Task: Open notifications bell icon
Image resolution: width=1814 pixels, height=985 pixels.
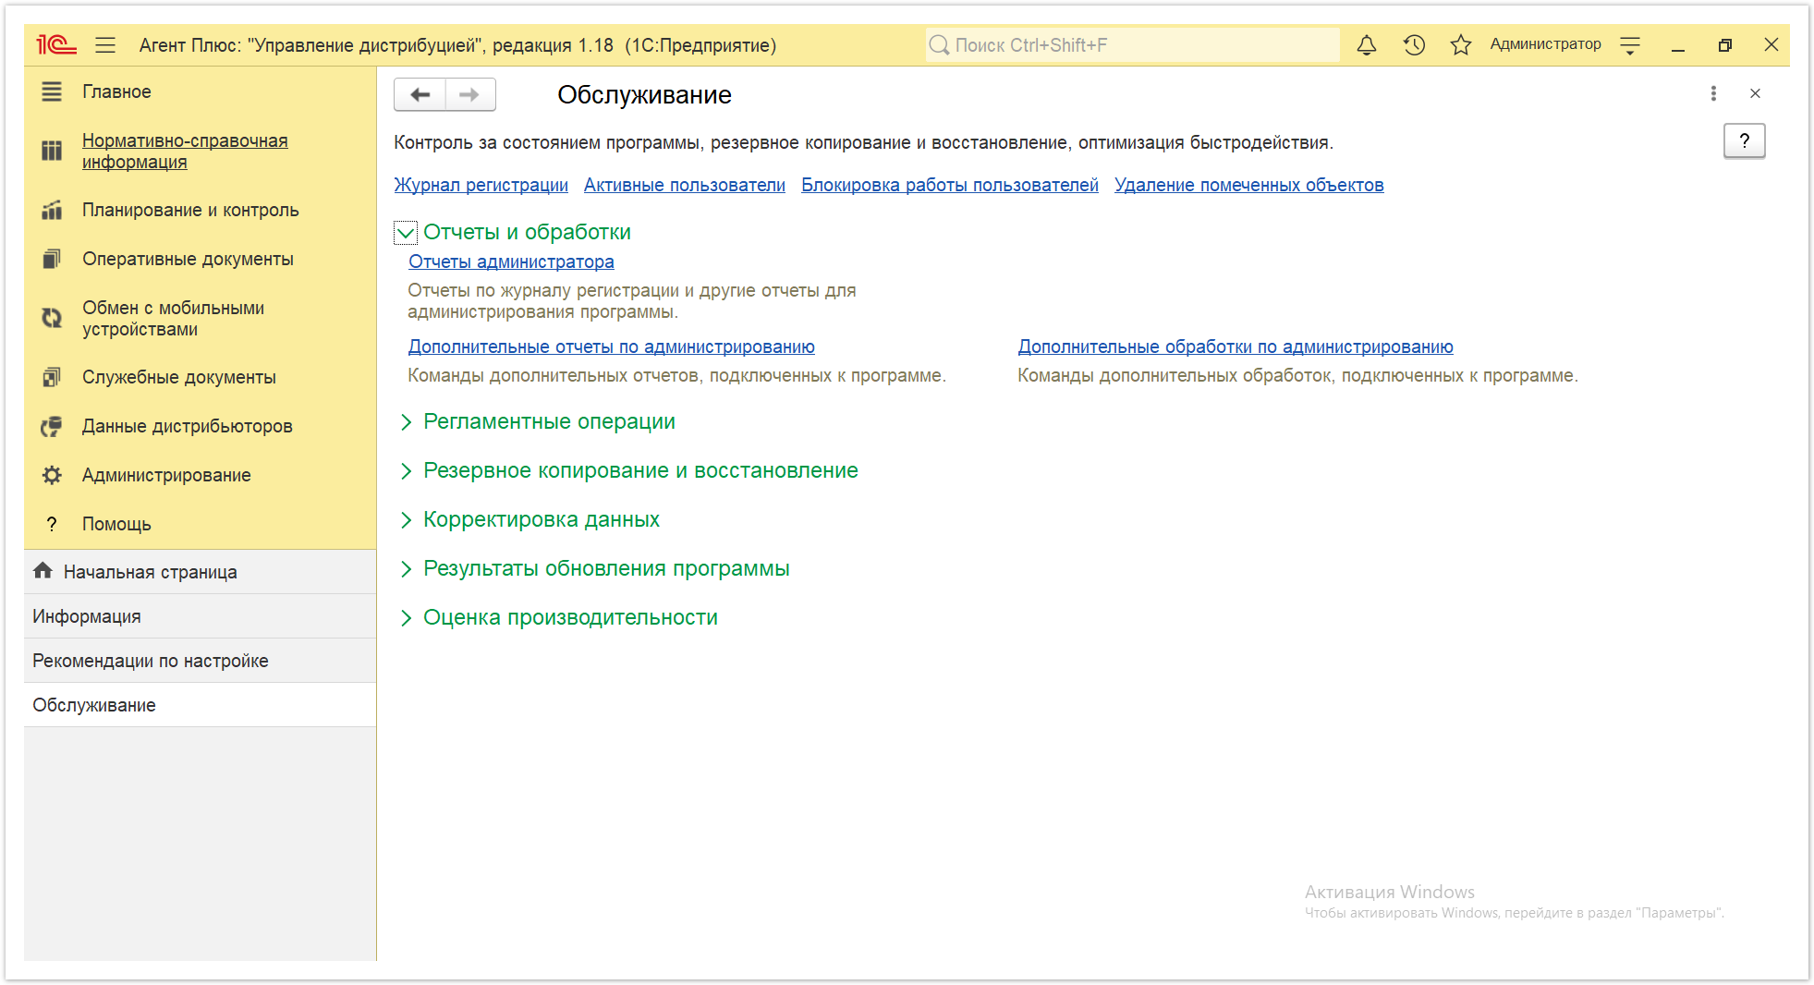Action: tap(1367, 44)
